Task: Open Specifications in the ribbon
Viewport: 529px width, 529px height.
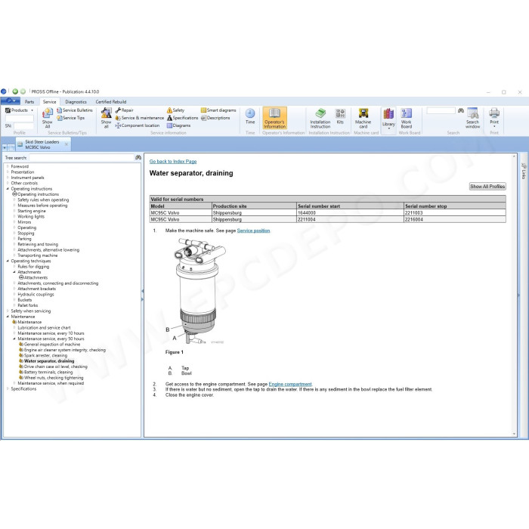Action: (x=182, y=118)
